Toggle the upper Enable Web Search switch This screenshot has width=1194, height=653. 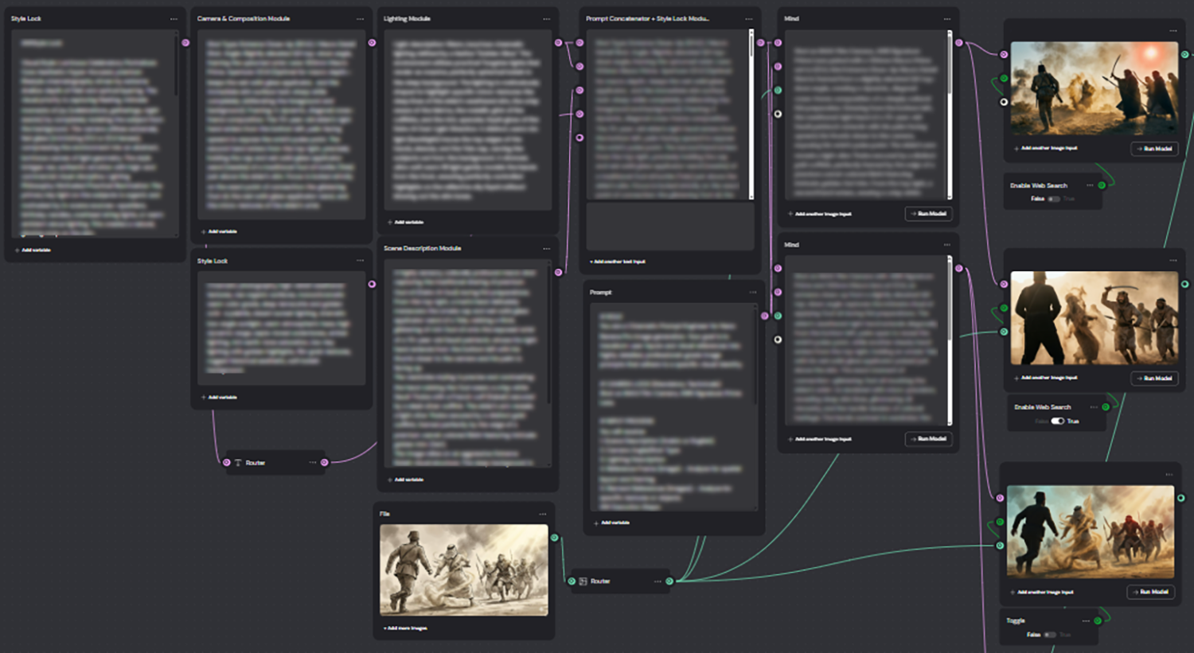[x=1054, y=199]
